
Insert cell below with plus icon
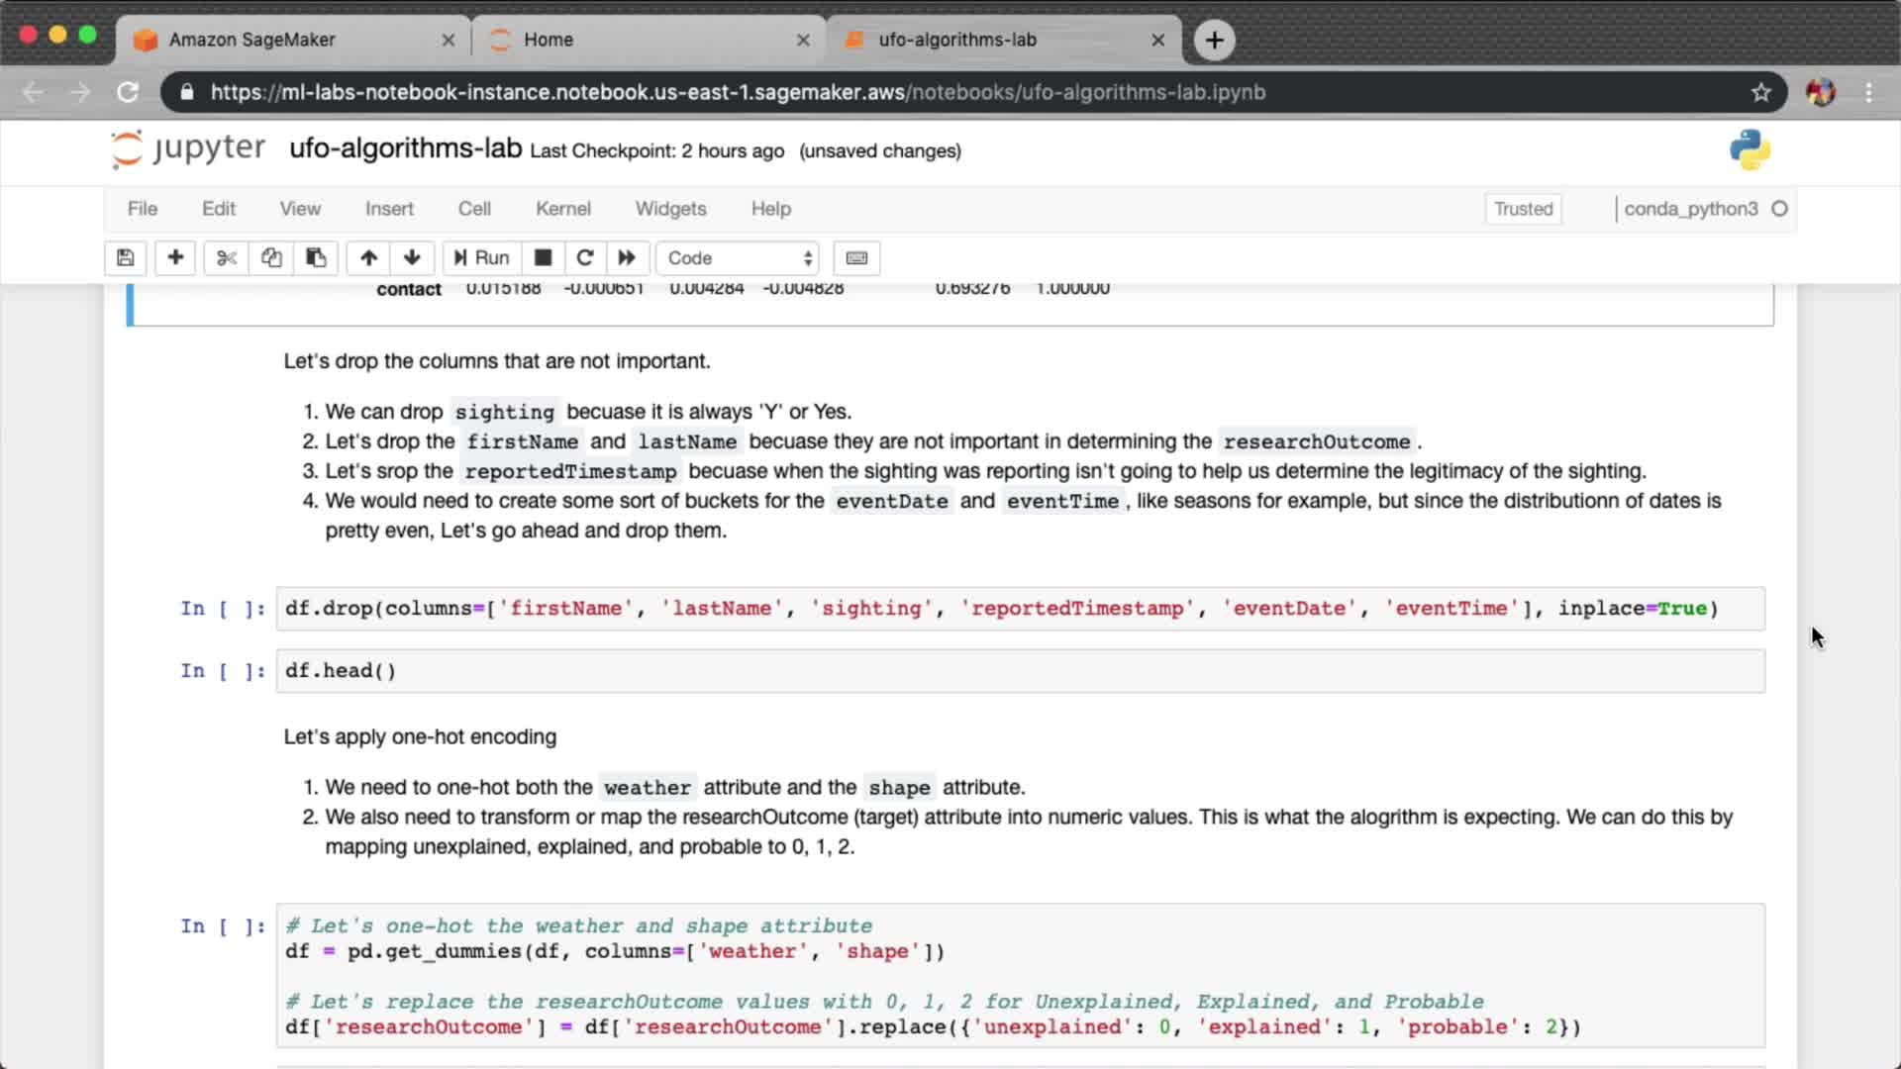(x=175, y=258)
